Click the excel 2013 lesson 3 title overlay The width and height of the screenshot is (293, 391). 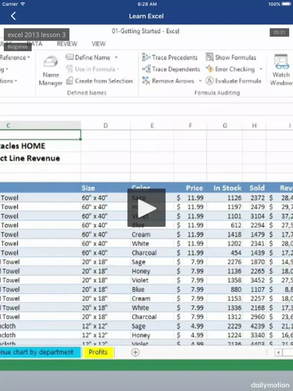37,35
